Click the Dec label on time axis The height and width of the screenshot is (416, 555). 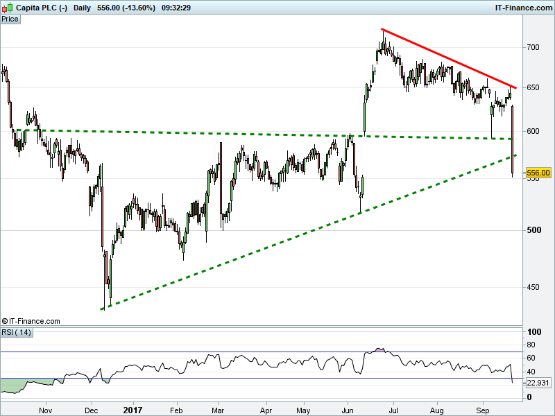(x=92, y=410)
